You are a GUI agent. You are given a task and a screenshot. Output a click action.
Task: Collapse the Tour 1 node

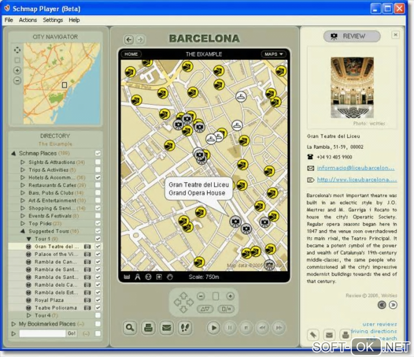[x=29, y=239]
